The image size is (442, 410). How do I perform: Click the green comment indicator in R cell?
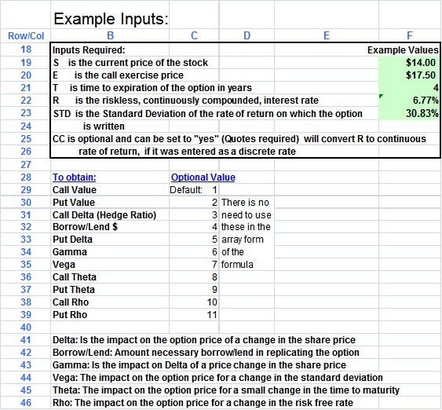381,97
